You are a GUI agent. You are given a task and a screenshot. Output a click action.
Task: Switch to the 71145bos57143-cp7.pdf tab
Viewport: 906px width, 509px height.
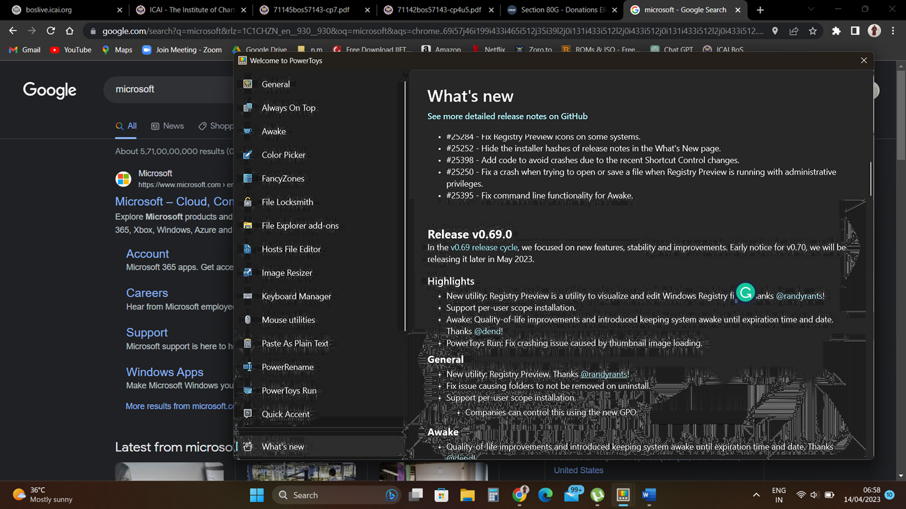pyautogui.click(x=314, y=10)
